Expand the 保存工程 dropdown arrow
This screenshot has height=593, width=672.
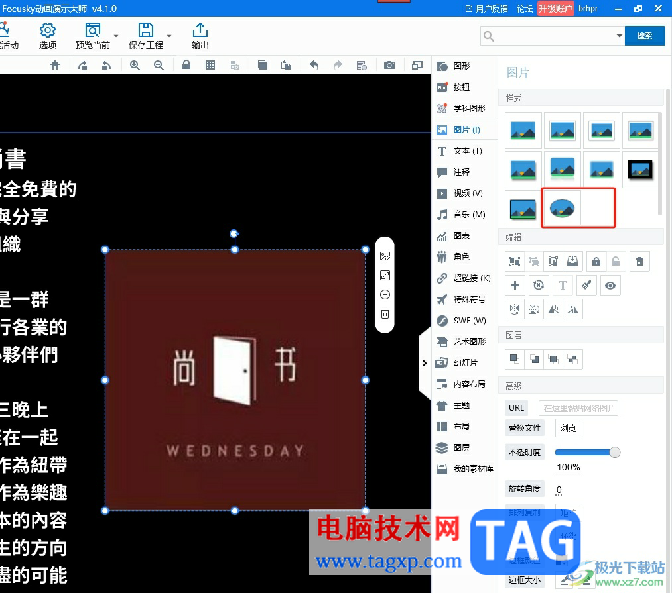click(169, 36)
